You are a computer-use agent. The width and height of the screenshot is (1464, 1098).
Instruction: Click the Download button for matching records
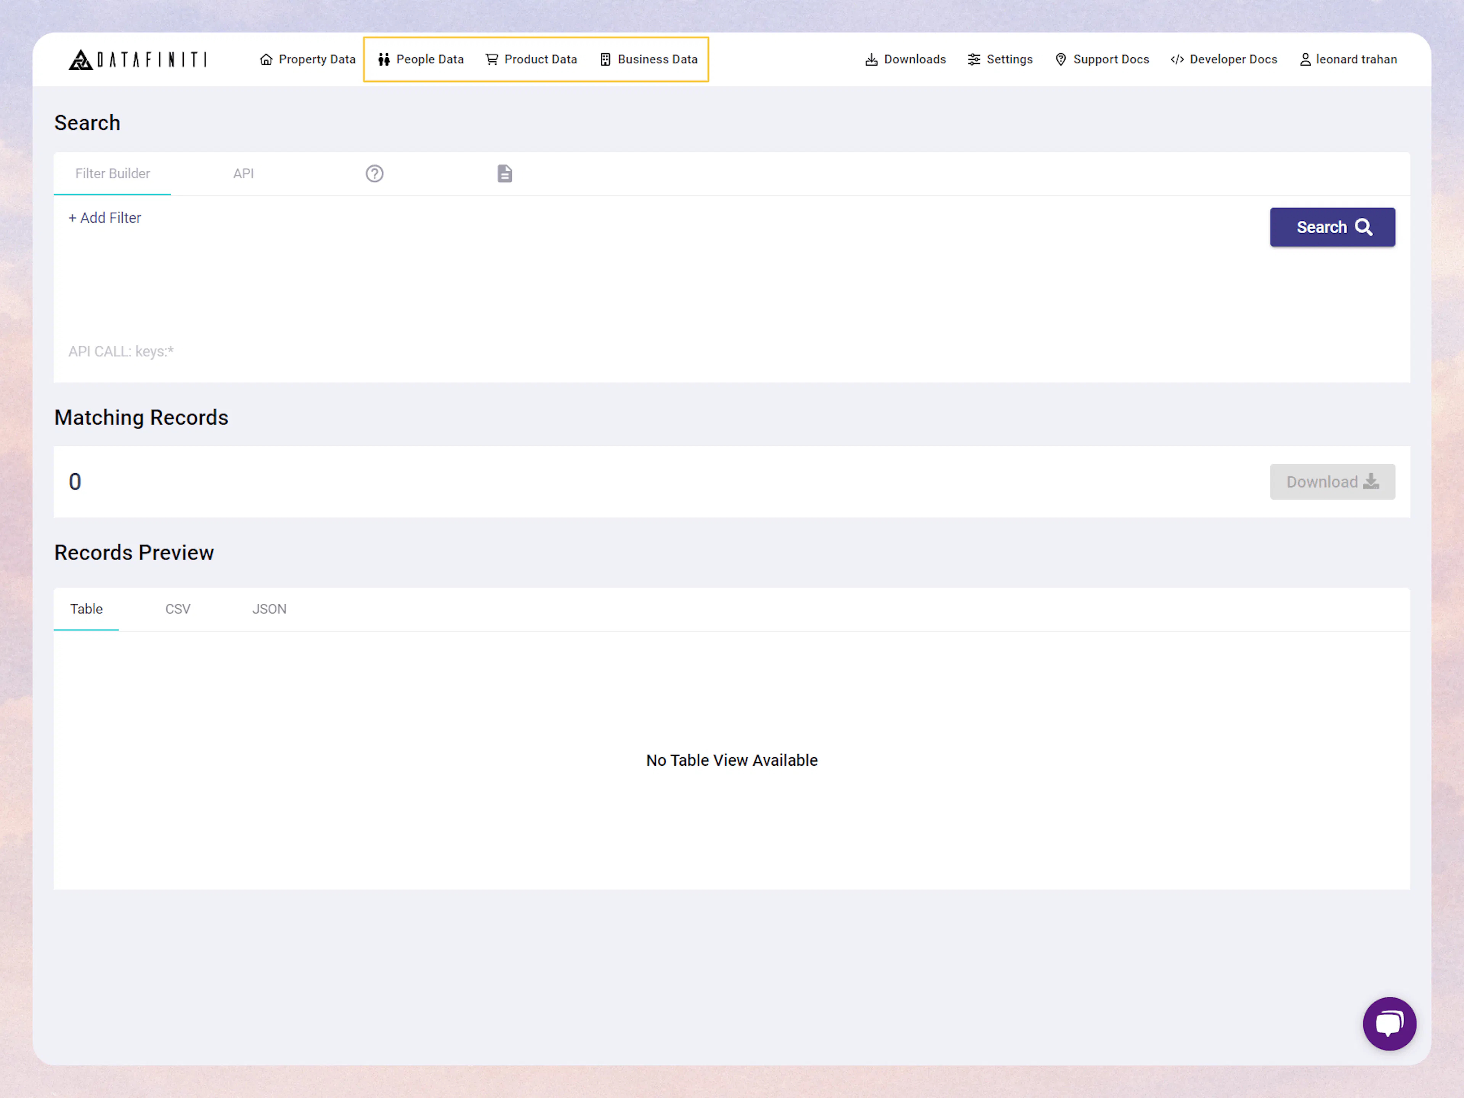point(1332,481)
